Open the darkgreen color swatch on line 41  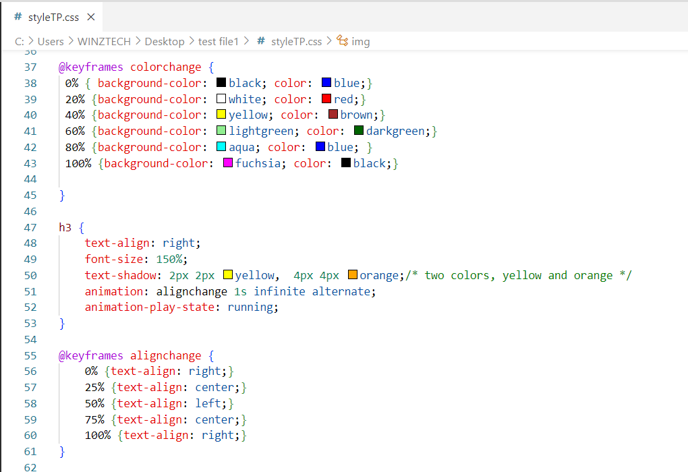[359, 131]
